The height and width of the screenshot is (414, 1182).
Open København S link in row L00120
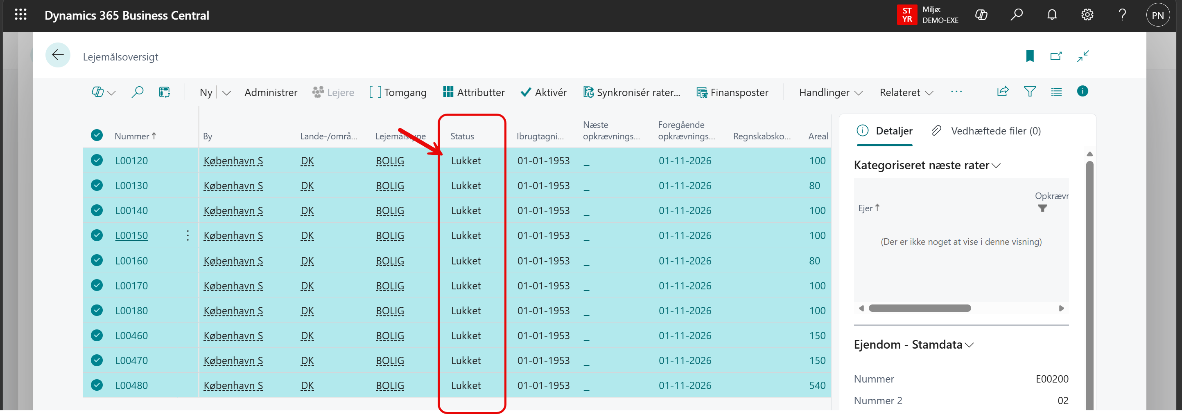pos(233,161)
